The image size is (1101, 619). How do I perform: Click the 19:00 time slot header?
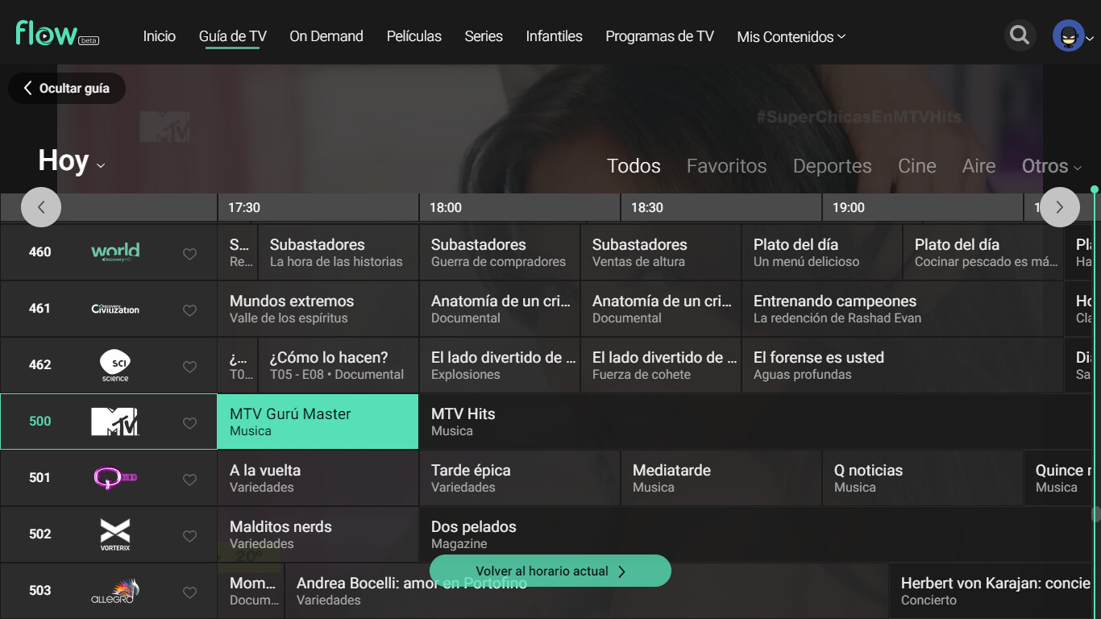pyautogui.click(x=923, y=207)
